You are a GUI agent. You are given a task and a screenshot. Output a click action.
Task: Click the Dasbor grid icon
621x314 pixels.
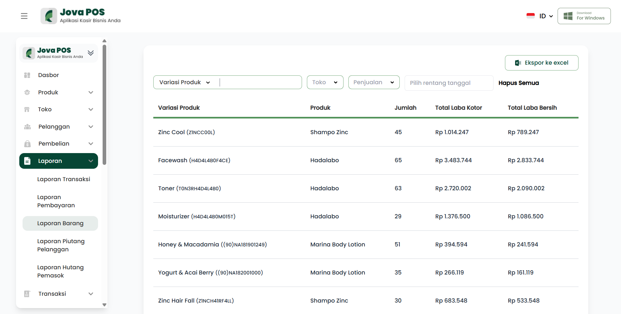[27, 75]
